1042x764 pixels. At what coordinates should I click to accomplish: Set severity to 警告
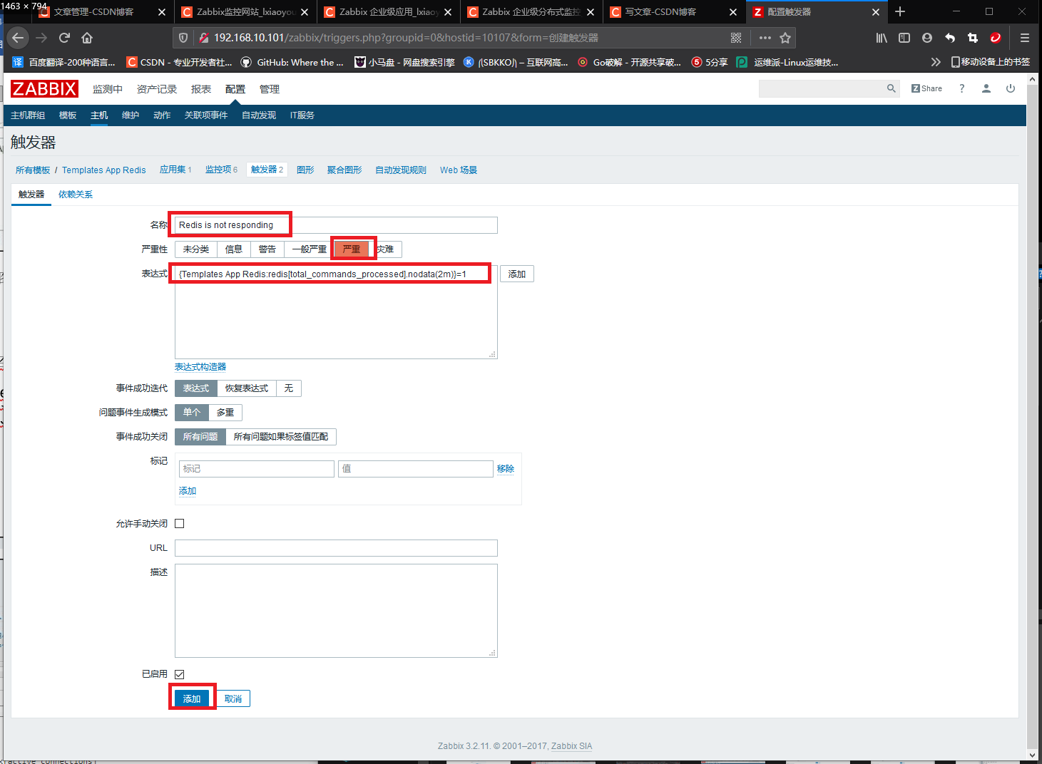point(267,249)
